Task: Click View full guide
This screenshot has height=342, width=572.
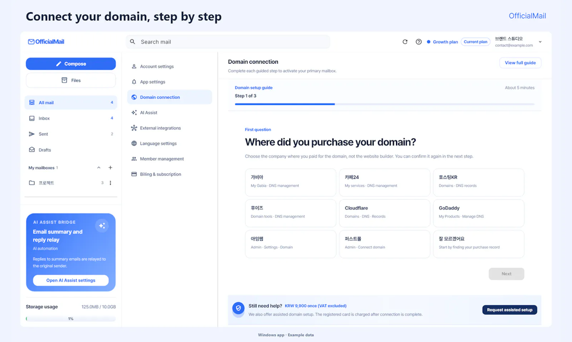Action: 520,63
